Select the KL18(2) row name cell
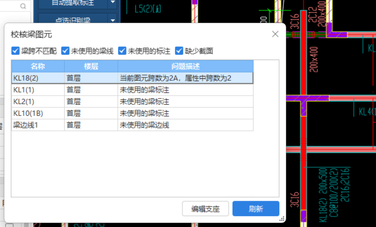Viewport: 376px width, 227px height. [x=38, y=78]
